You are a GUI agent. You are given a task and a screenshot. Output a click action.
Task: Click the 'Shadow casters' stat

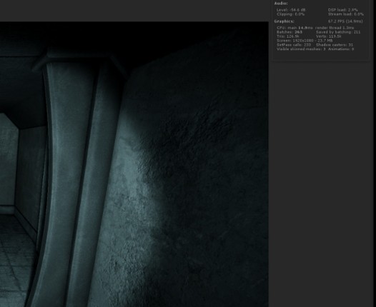tap(335, 45)
